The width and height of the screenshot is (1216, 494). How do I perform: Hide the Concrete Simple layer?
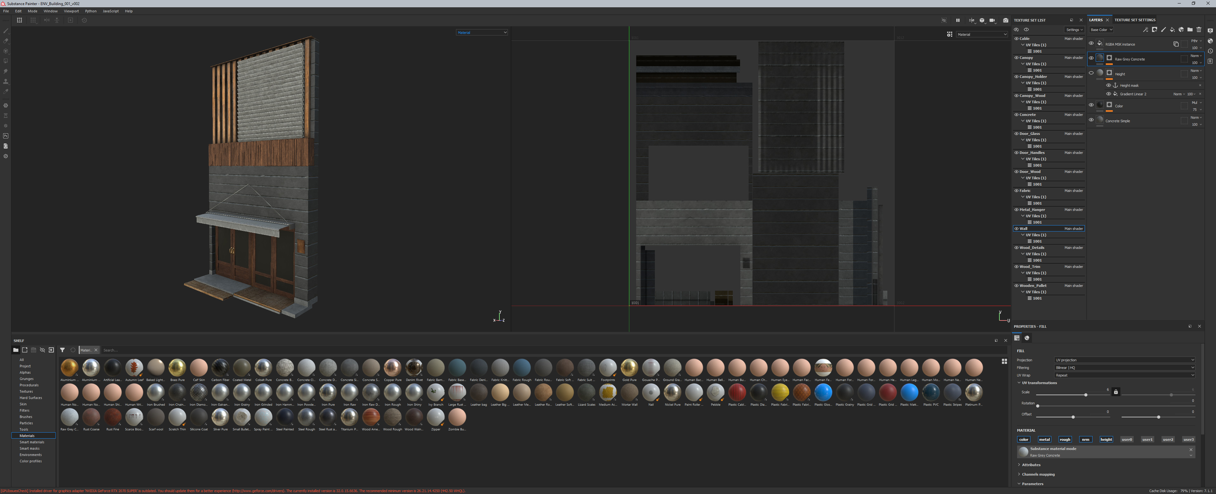pyautogui.click(x=1091, y=120)
